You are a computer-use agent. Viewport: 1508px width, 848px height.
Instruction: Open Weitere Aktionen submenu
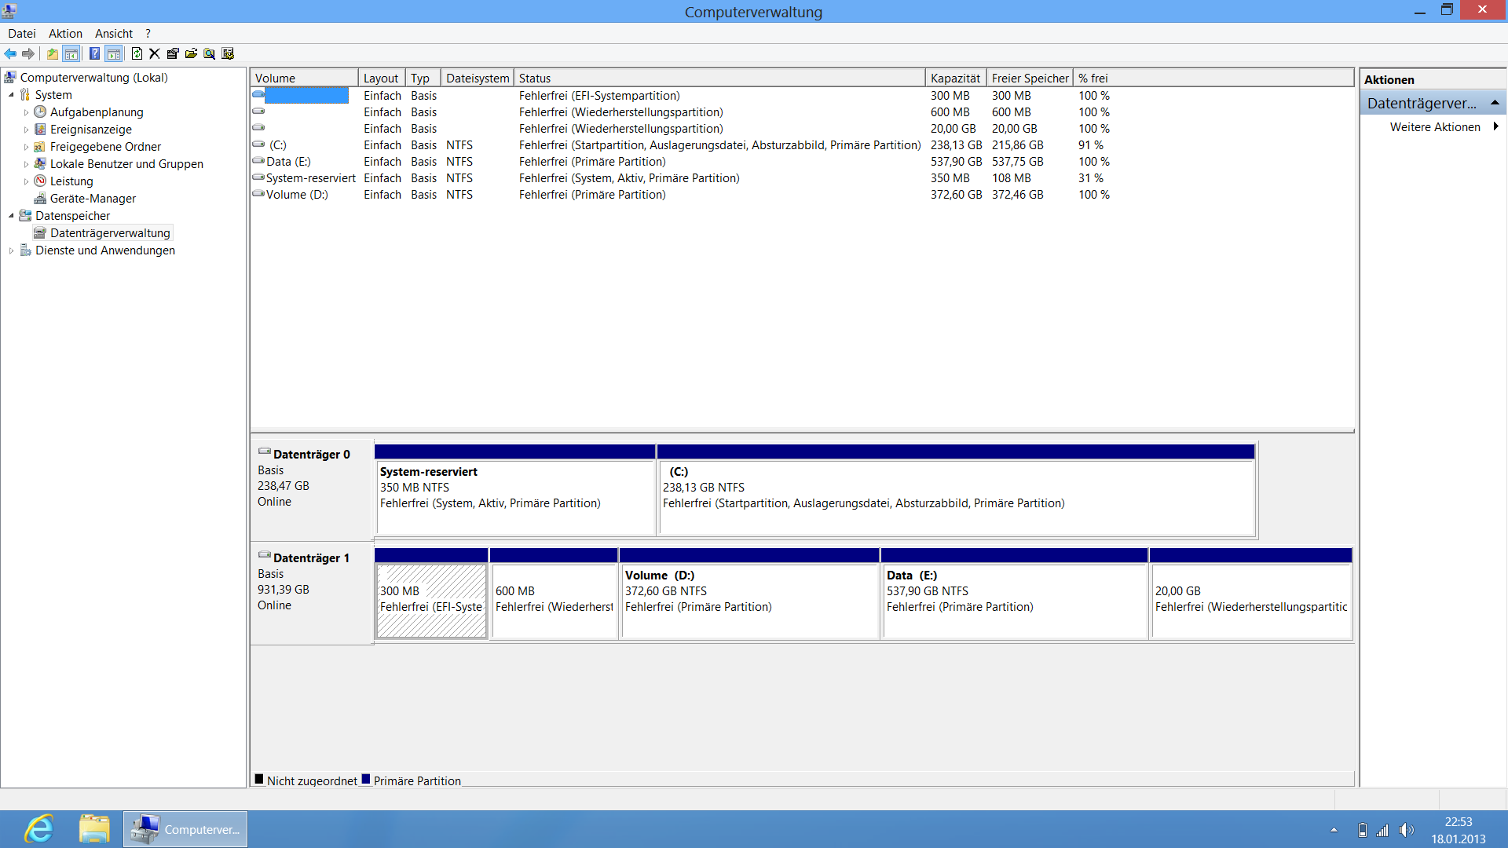pos(1434,127)
